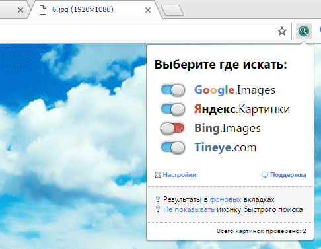This screenshot has height=249, width=321.
Task: Open a new tab
Action: click(172, 11)
